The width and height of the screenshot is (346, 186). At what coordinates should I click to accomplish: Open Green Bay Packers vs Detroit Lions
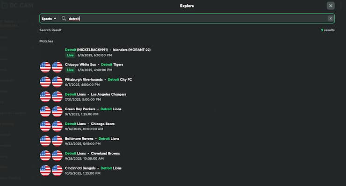93,109
